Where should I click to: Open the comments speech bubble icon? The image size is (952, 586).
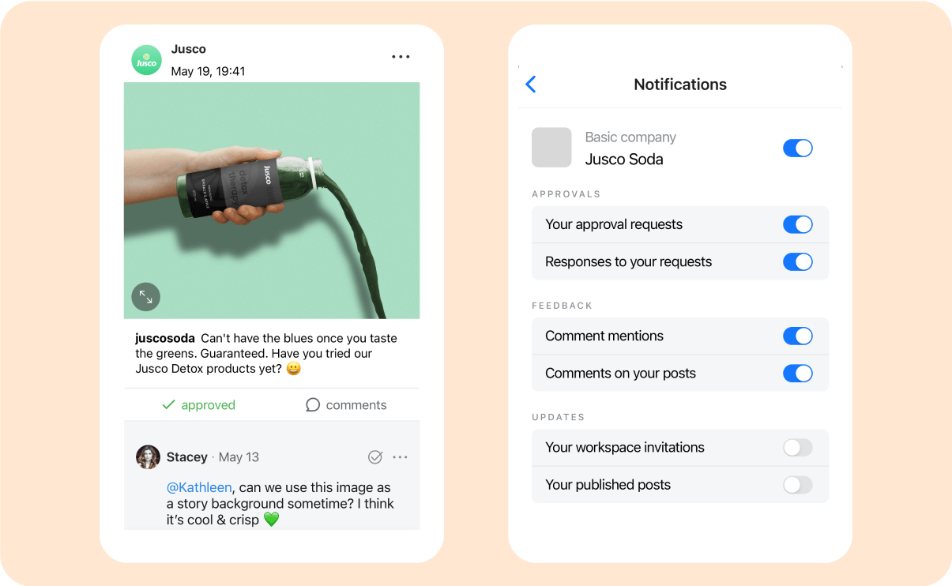(313, 404)
